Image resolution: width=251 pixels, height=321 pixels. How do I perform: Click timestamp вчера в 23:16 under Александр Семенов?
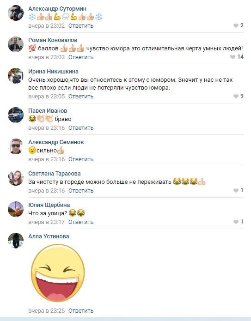click(x=47, y=159)
